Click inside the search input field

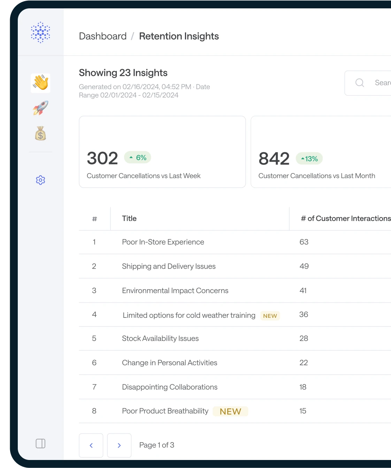[382, 83]
